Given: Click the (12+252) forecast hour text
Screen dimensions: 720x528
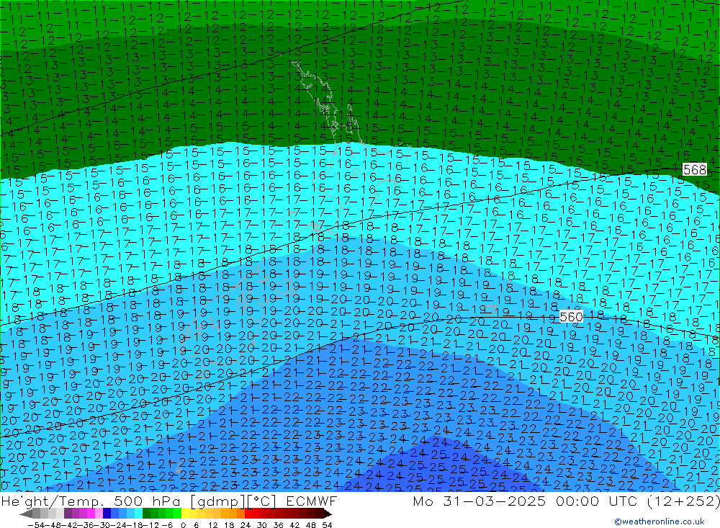Looking at the screenshot, I should tap(683, 501).
